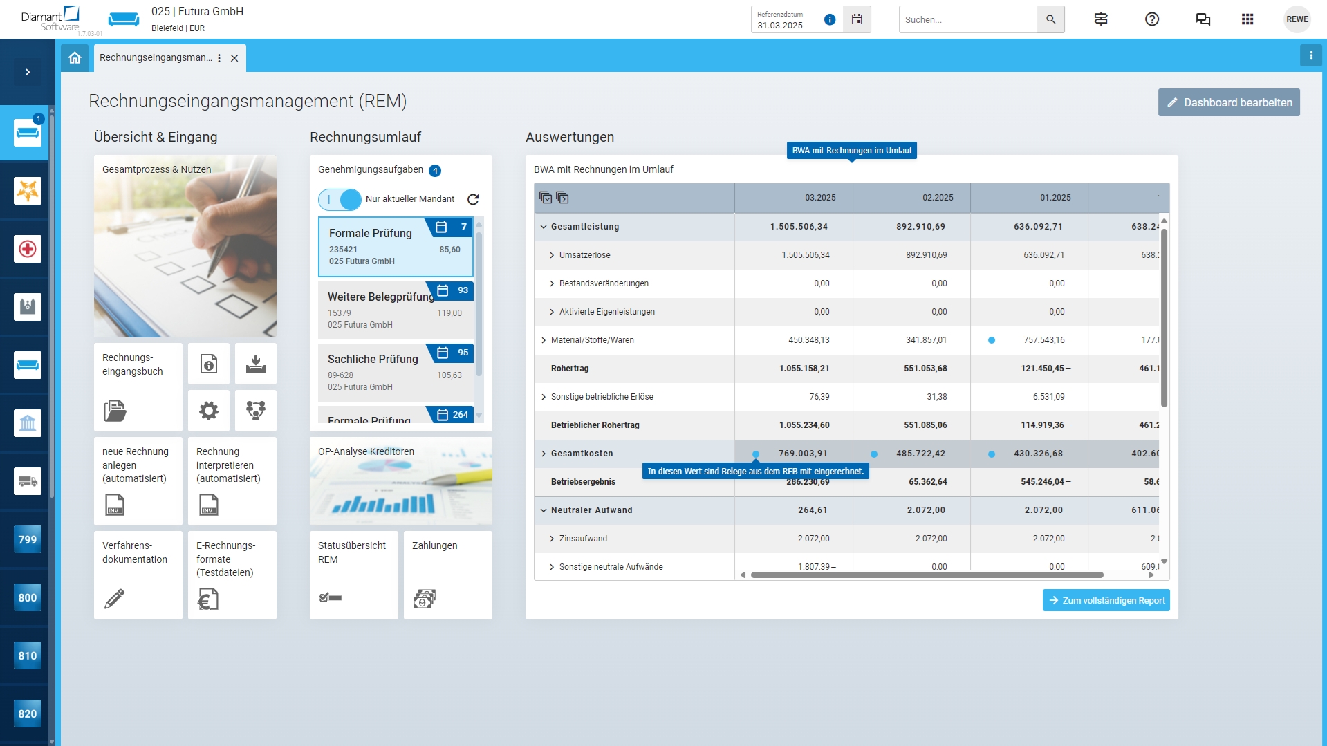Open the REWE user avatar
Viewport: 1327px width, 746px height.
[x=1297, y=19]
